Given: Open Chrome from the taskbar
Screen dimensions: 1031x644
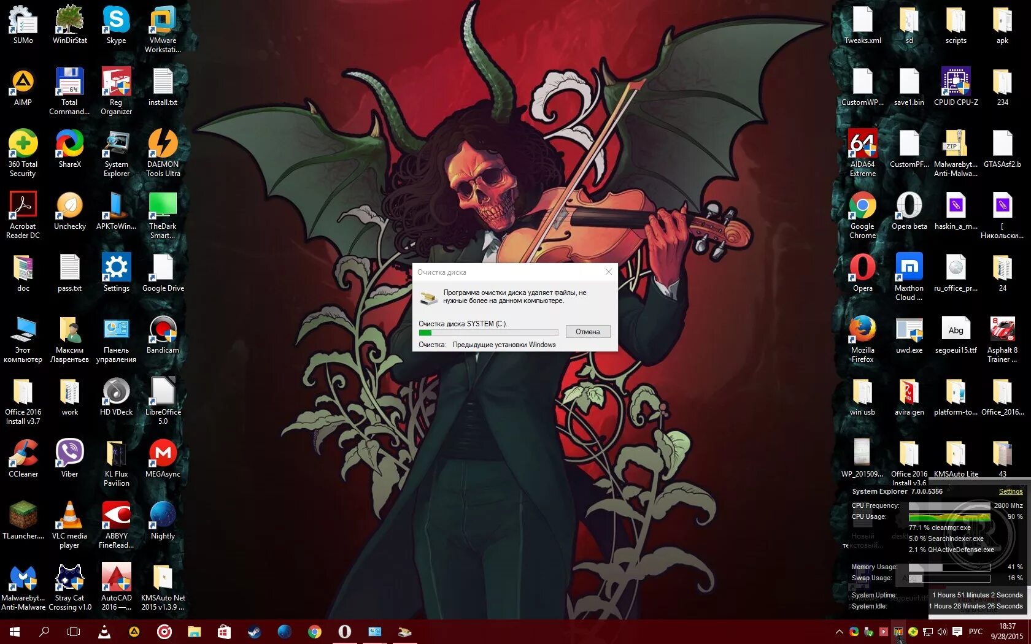Looking at the screenshot, I should point(314,632).
